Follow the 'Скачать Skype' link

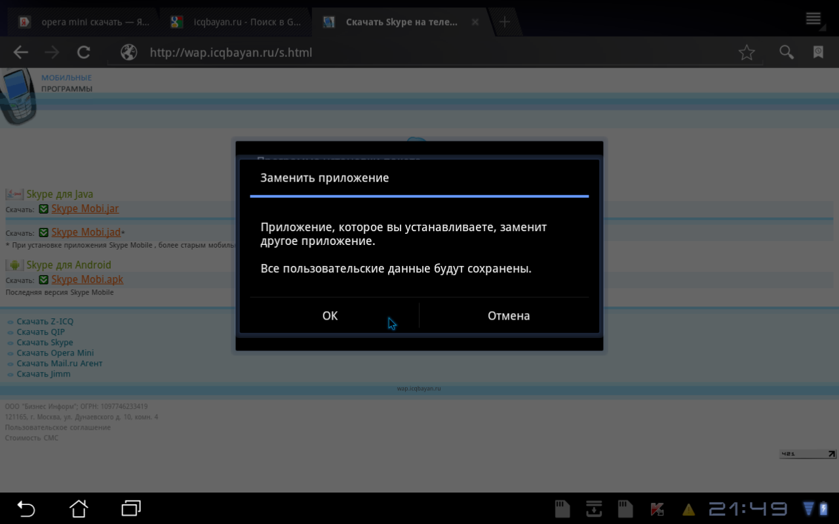[45, 343]
